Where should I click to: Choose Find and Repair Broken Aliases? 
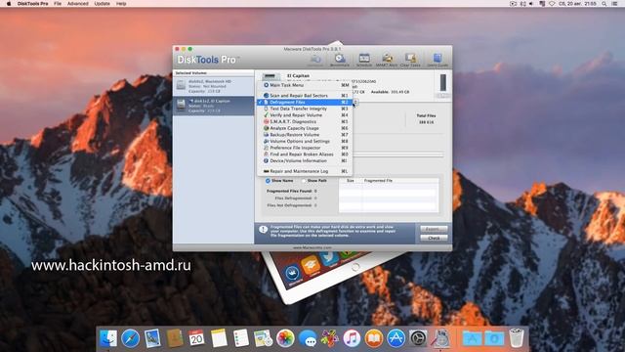pos(305,154)
